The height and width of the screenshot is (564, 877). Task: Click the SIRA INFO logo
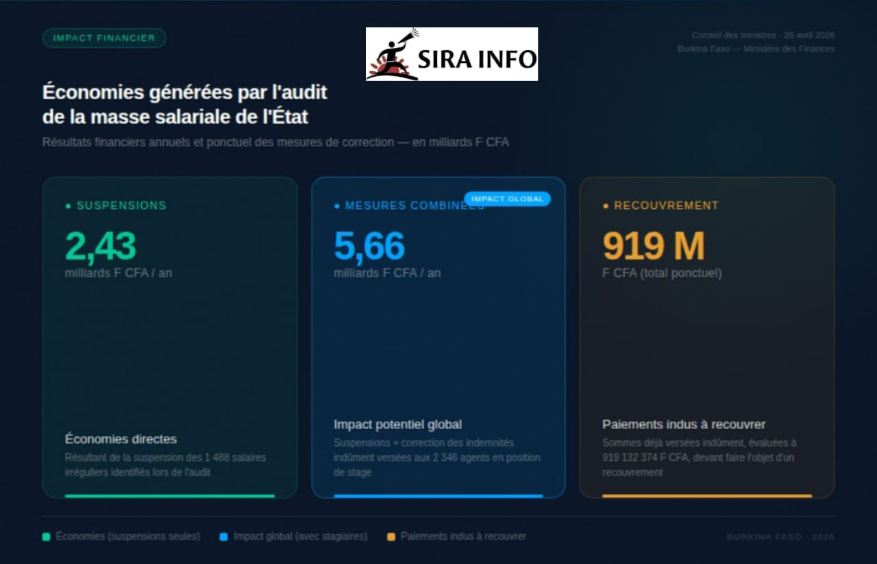tap(452, 54)
